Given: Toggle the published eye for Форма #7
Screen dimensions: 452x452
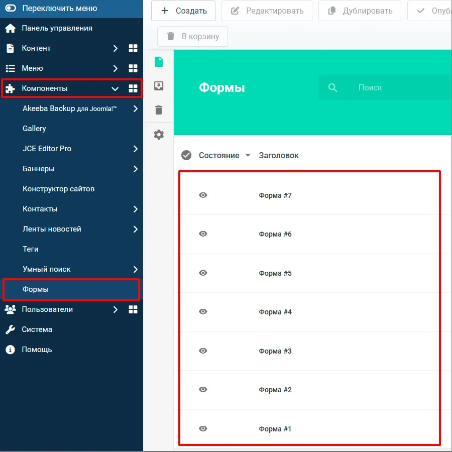Looking at the screenshot, I should pos(203,195).
